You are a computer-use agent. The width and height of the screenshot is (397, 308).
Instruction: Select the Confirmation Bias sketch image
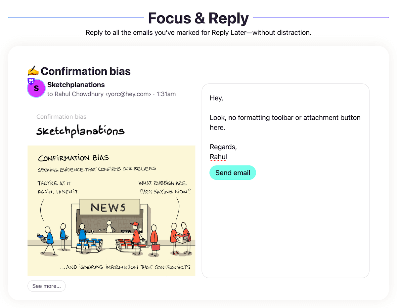pyautogui.click(x=111, y=211)
